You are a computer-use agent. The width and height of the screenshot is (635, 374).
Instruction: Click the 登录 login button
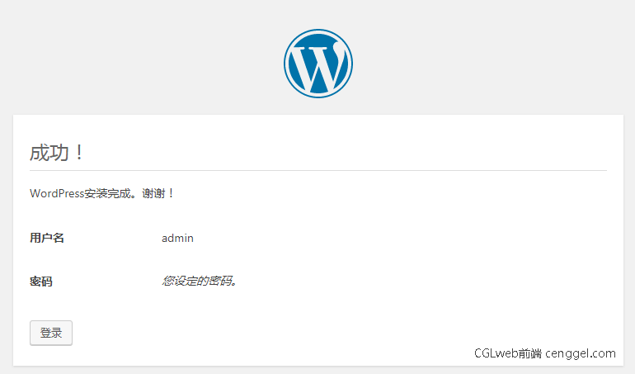(51, 333)
